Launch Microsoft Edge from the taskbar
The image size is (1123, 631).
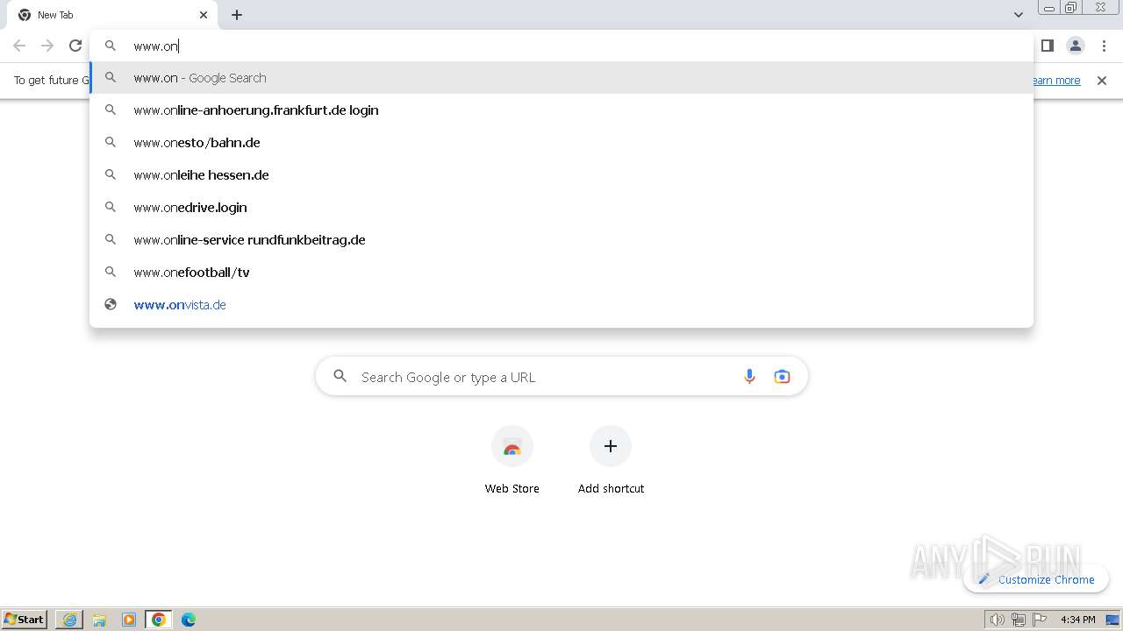pyautogui.click(x=189, y=620)
